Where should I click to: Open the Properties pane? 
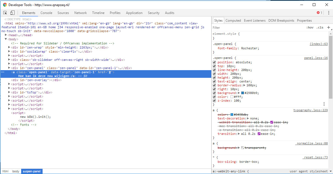coord(304,21)
